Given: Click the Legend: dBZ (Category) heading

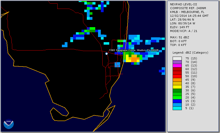Looking at the screenshot, I should point(190,53).
